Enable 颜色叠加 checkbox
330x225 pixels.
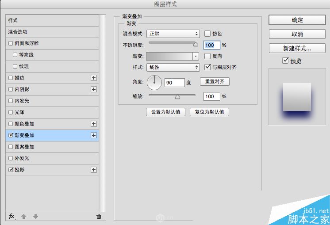[11, 124]
